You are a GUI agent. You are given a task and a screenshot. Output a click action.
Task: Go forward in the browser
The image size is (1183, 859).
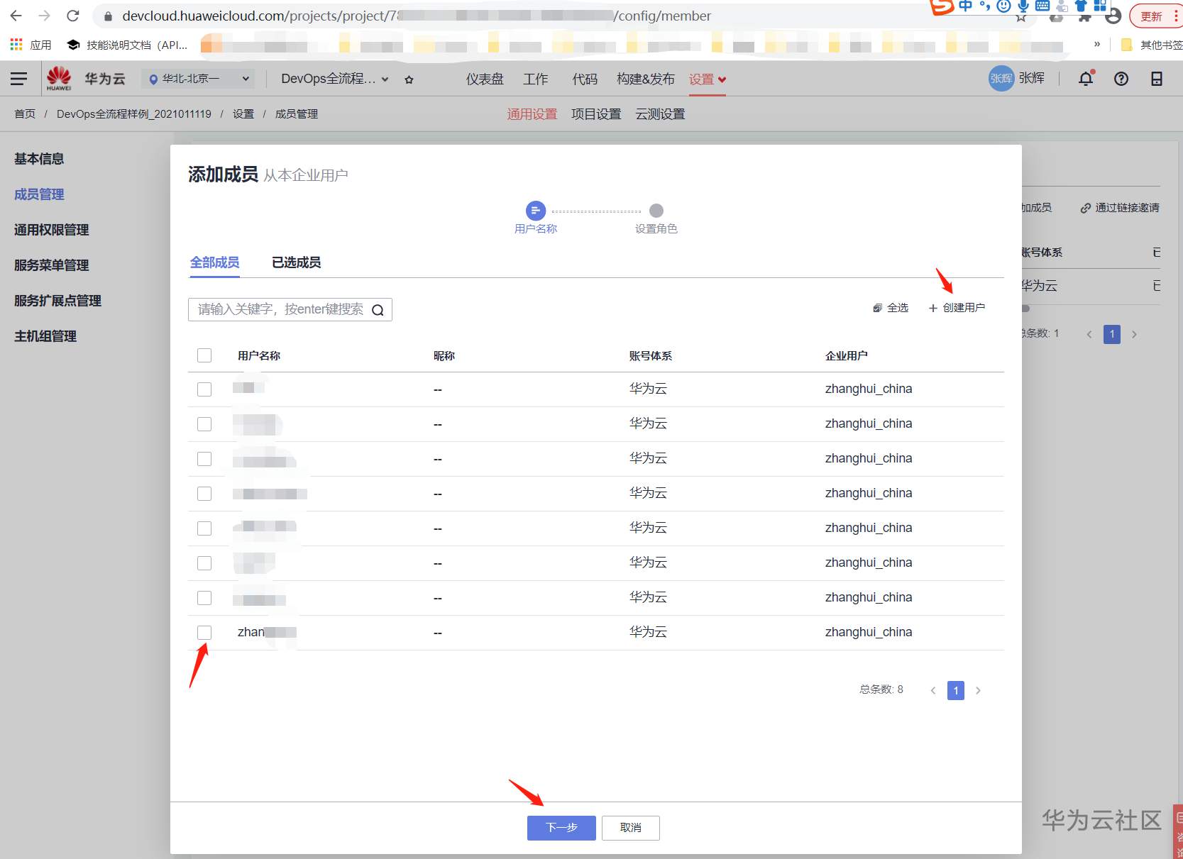click(44, 16)
